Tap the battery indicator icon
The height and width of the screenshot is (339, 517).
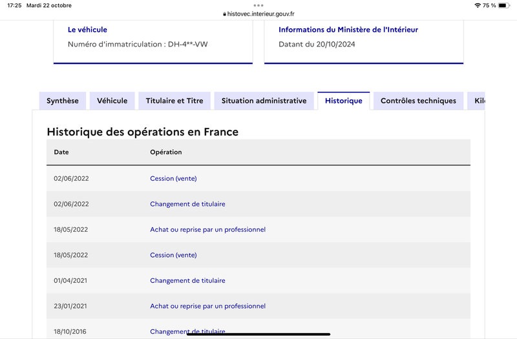pos(504,5)
